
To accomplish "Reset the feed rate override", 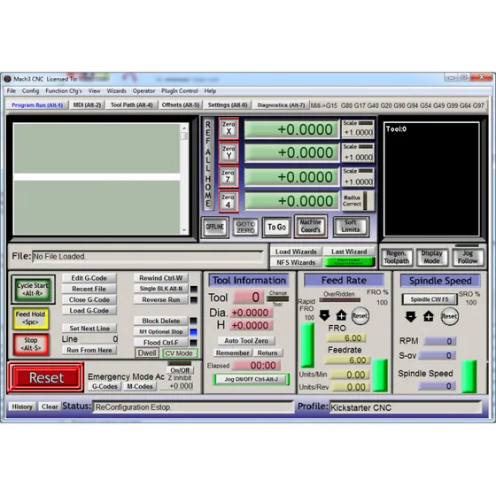I will [x=360, y=315].
